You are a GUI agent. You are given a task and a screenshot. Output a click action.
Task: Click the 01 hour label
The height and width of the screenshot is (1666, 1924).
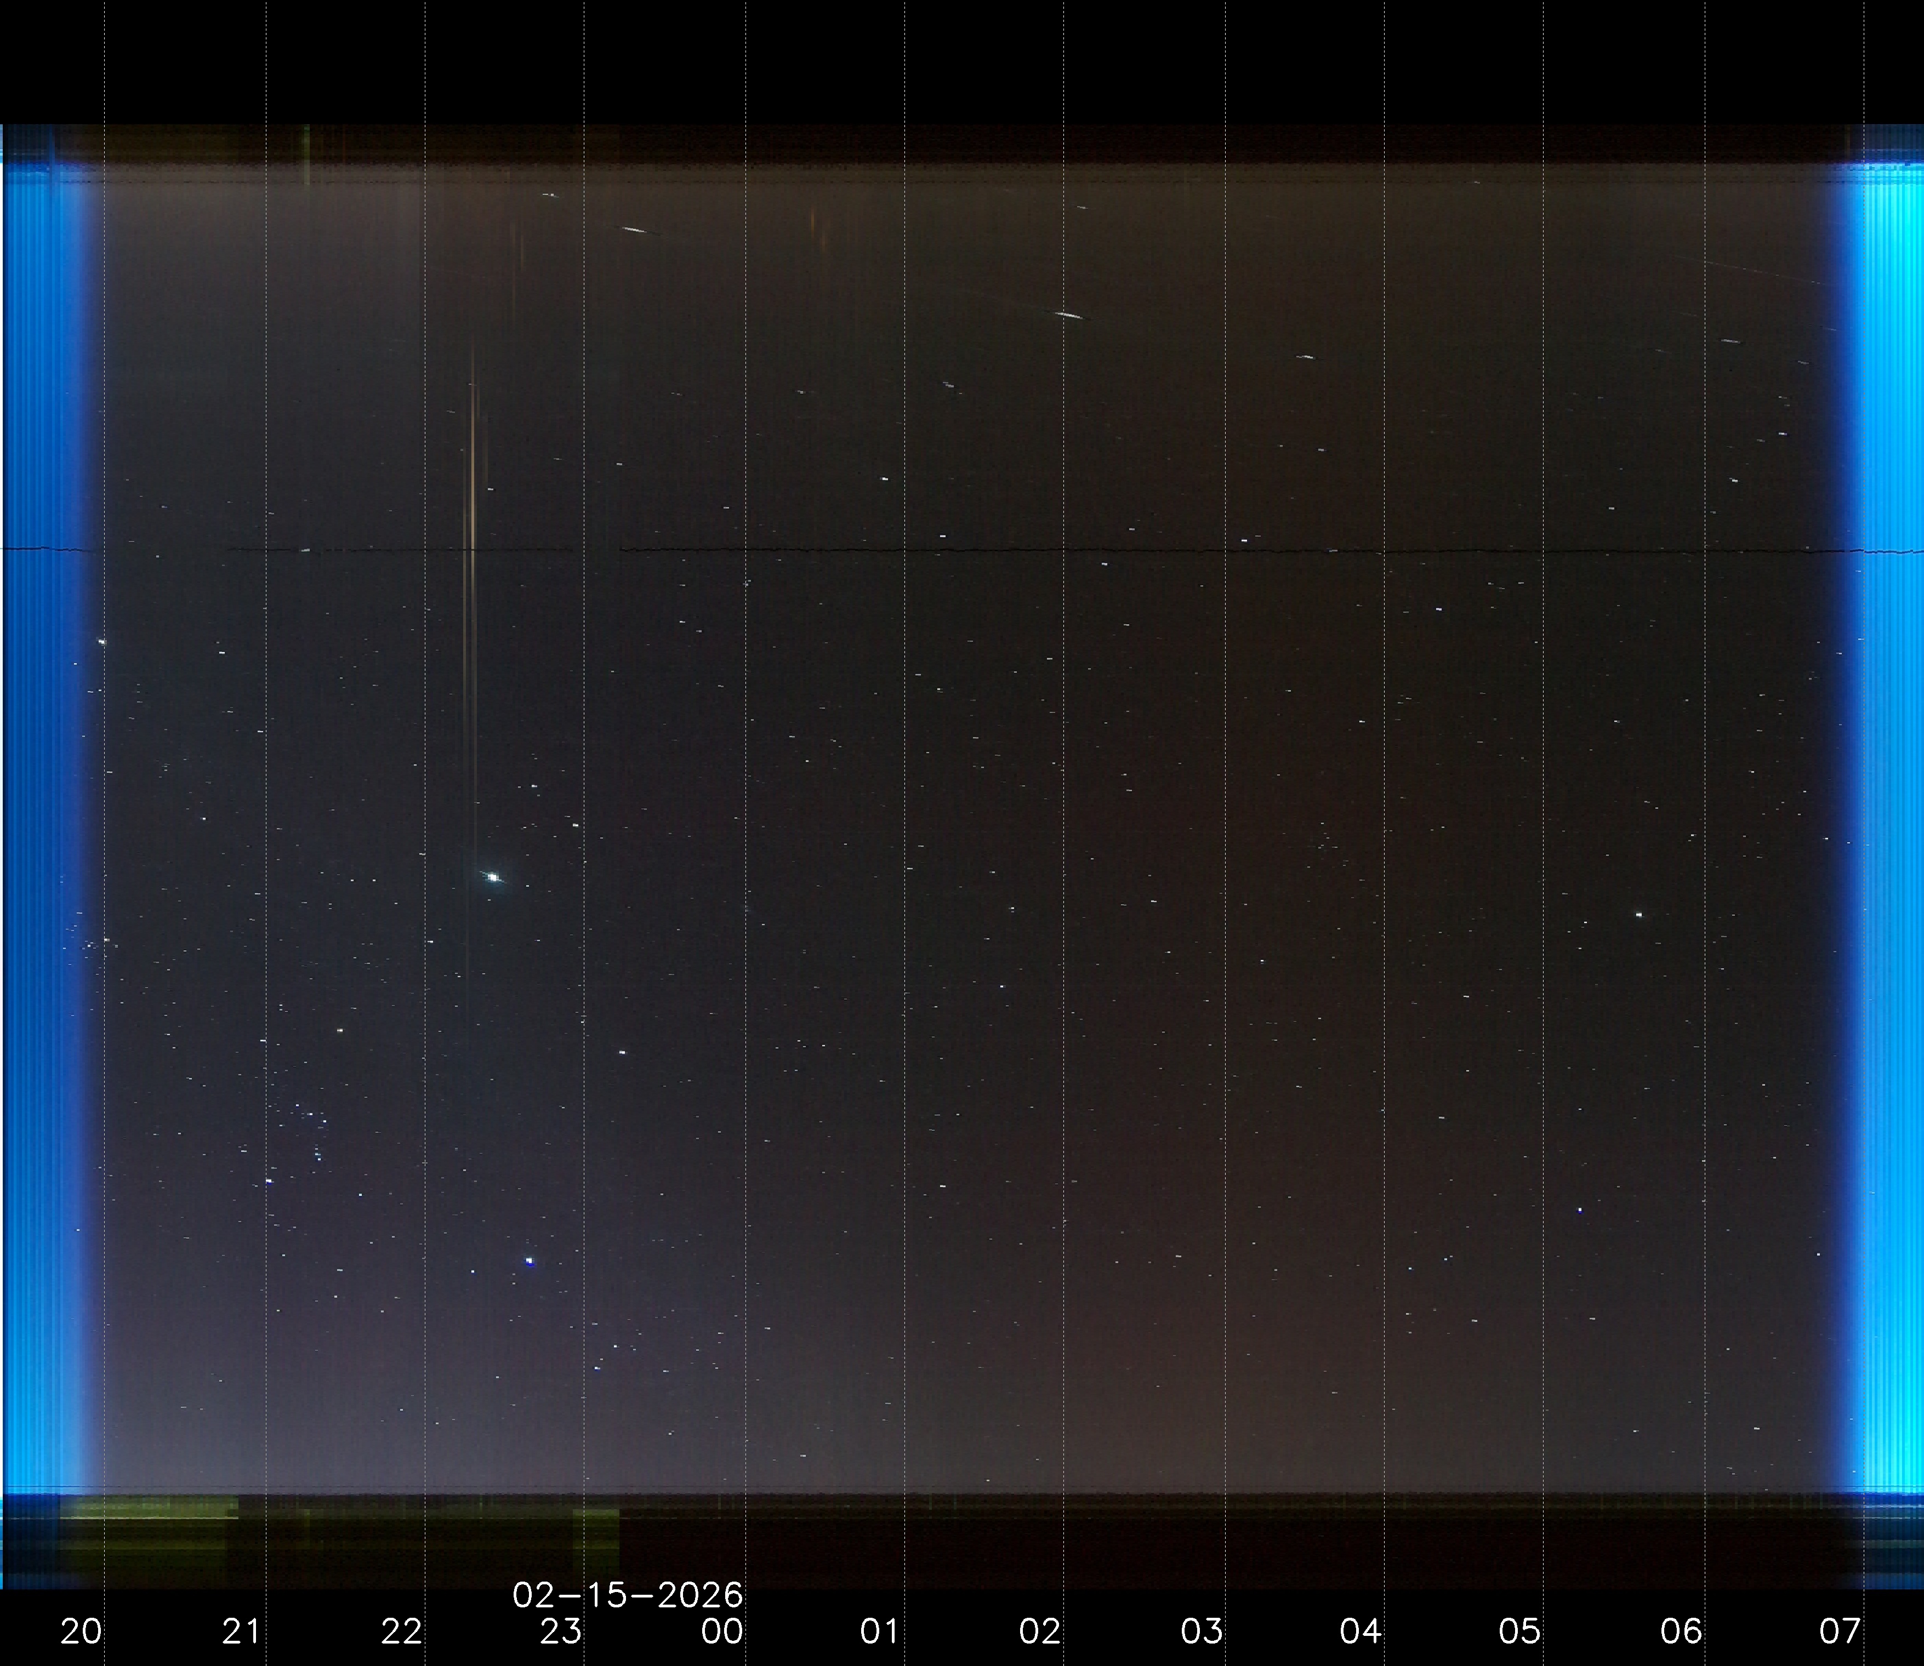(x=880, y=1631)
